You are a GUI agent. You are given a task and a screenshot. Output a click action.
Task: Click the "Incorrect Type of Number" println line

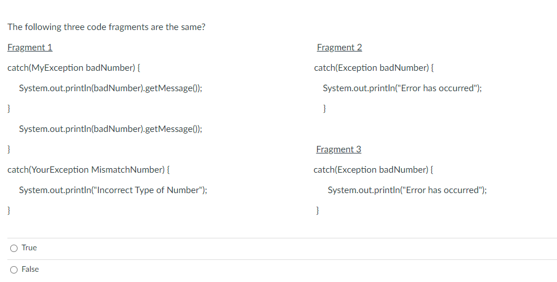pyautogui.click(x=113, y=190)
